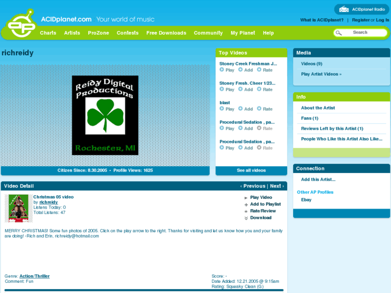This screenshot has width=391, height=293.
Task: Click the Play Video arrow icon
Action: coord(246,198)
